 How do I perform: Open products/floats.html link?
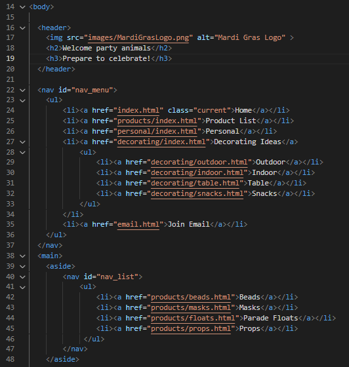pyautogui.click(x=193, y=318)
